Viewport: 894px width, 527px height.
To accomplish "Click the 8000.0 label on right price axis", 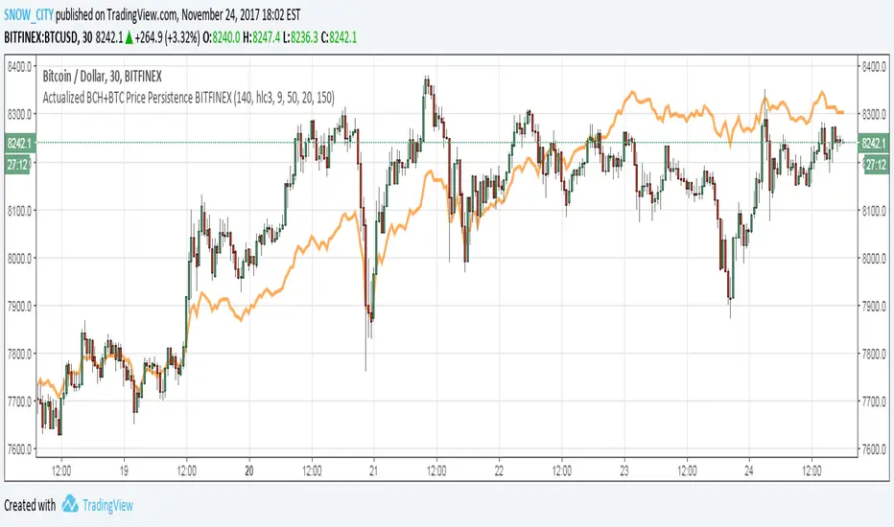I will tap(874, 259).
